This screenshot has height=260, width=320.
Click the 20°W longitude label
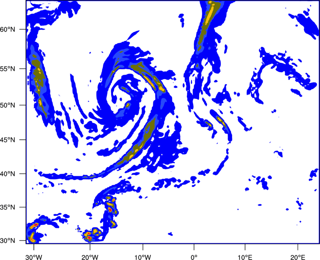[90, 257]
